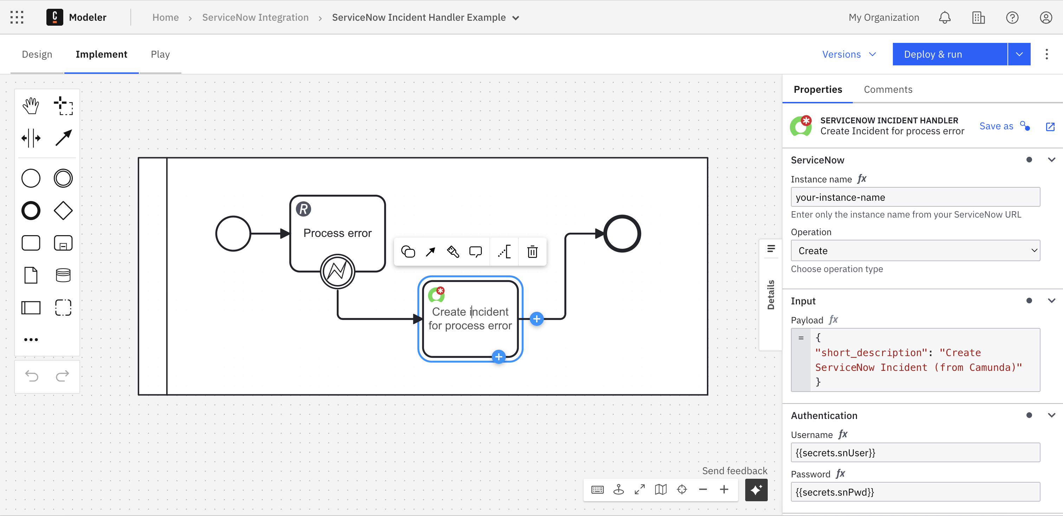Screen dimensions: 1063x516
Task: Click the zoom in plus button
Action: 724,490
